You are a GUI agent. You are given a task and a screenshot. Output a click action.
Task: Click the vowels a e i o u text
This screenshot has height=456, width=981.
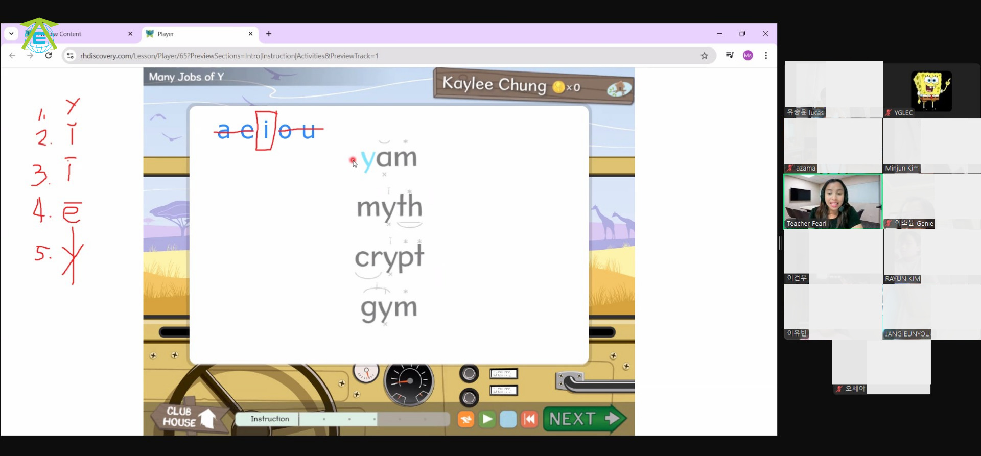tap(267, 131)
